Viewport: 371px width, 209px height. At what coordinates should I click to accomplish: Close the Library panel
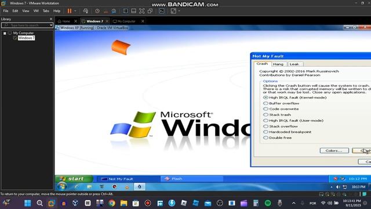(51, 19)
